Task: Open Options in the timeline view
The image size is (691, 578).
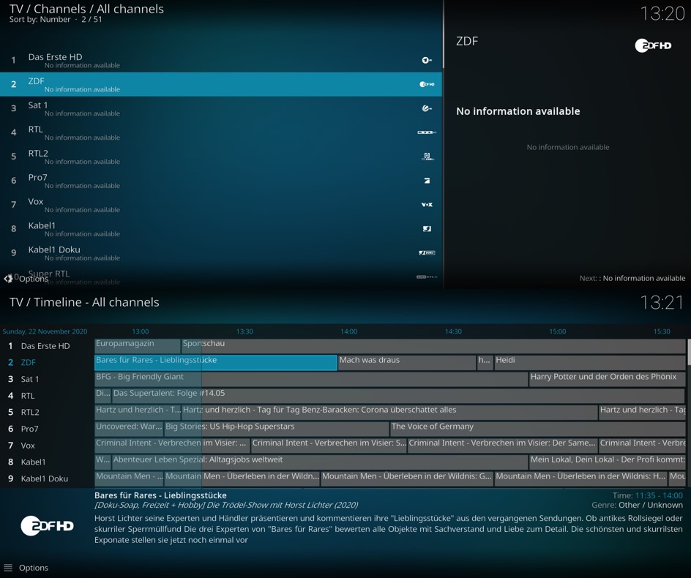Action: click(x=34, y=568)
